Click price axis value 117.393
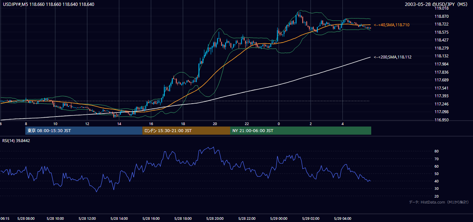 442,96
